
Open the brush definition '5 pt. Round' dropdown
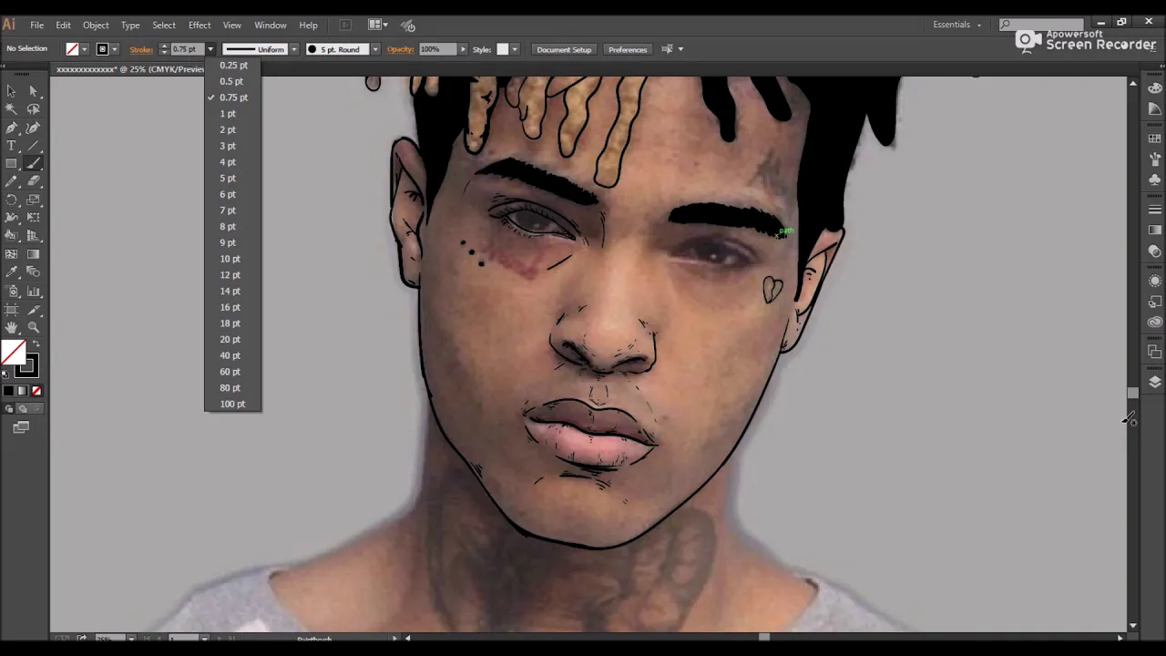[374, 49]
